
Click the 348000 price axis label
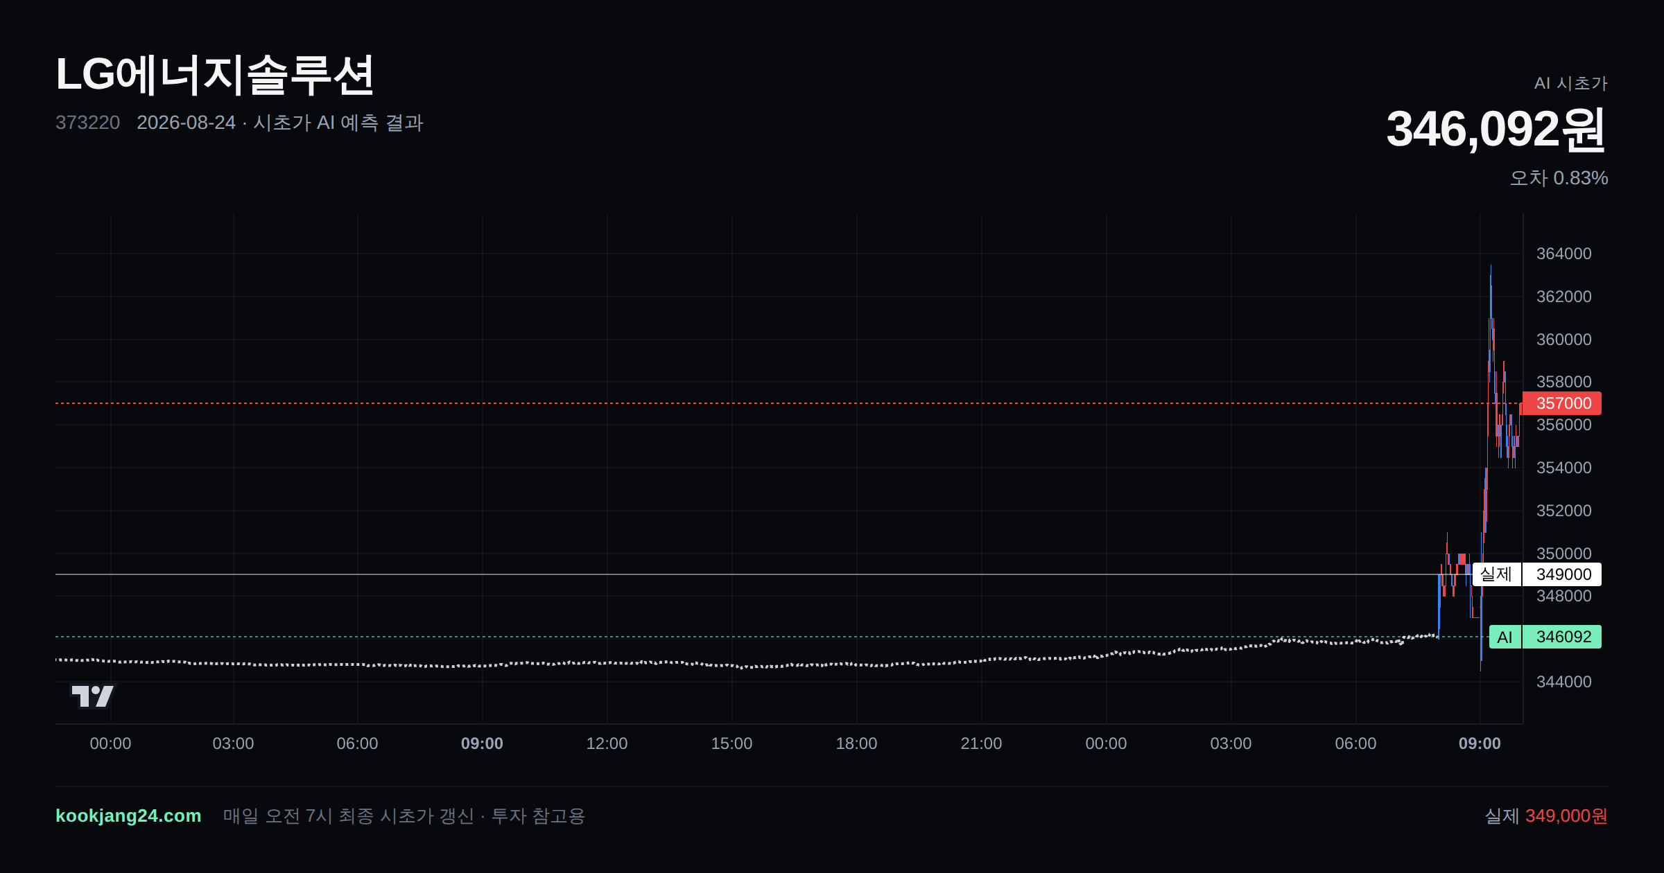tap(1563, 596)
